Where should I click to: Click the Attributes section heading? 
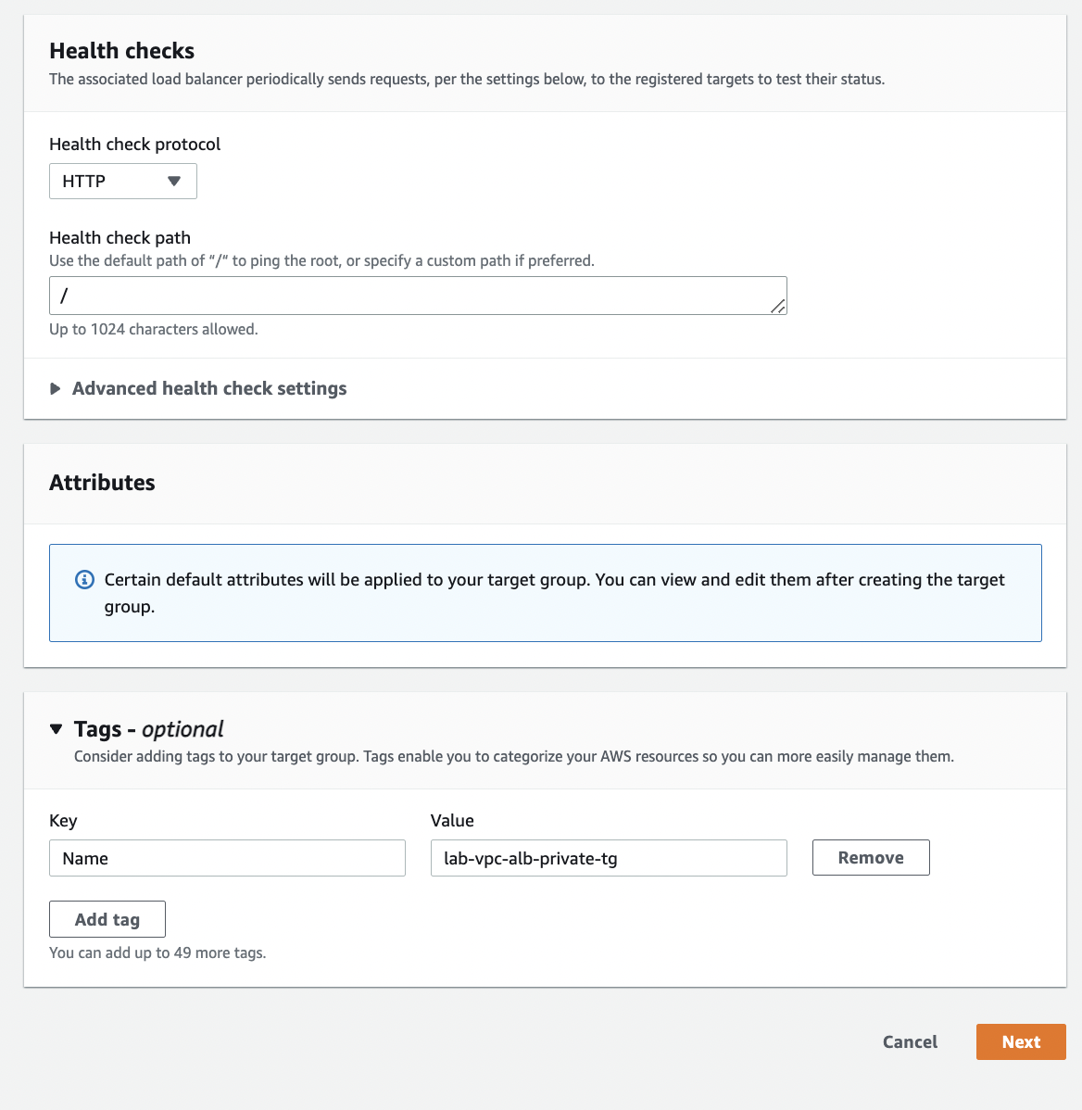point(102,483)
